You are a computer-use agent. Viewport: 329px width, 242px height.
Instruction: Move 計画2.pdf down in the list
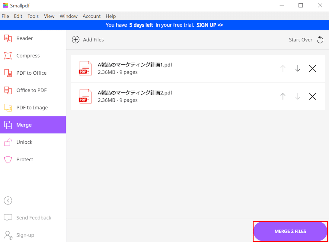298,96
